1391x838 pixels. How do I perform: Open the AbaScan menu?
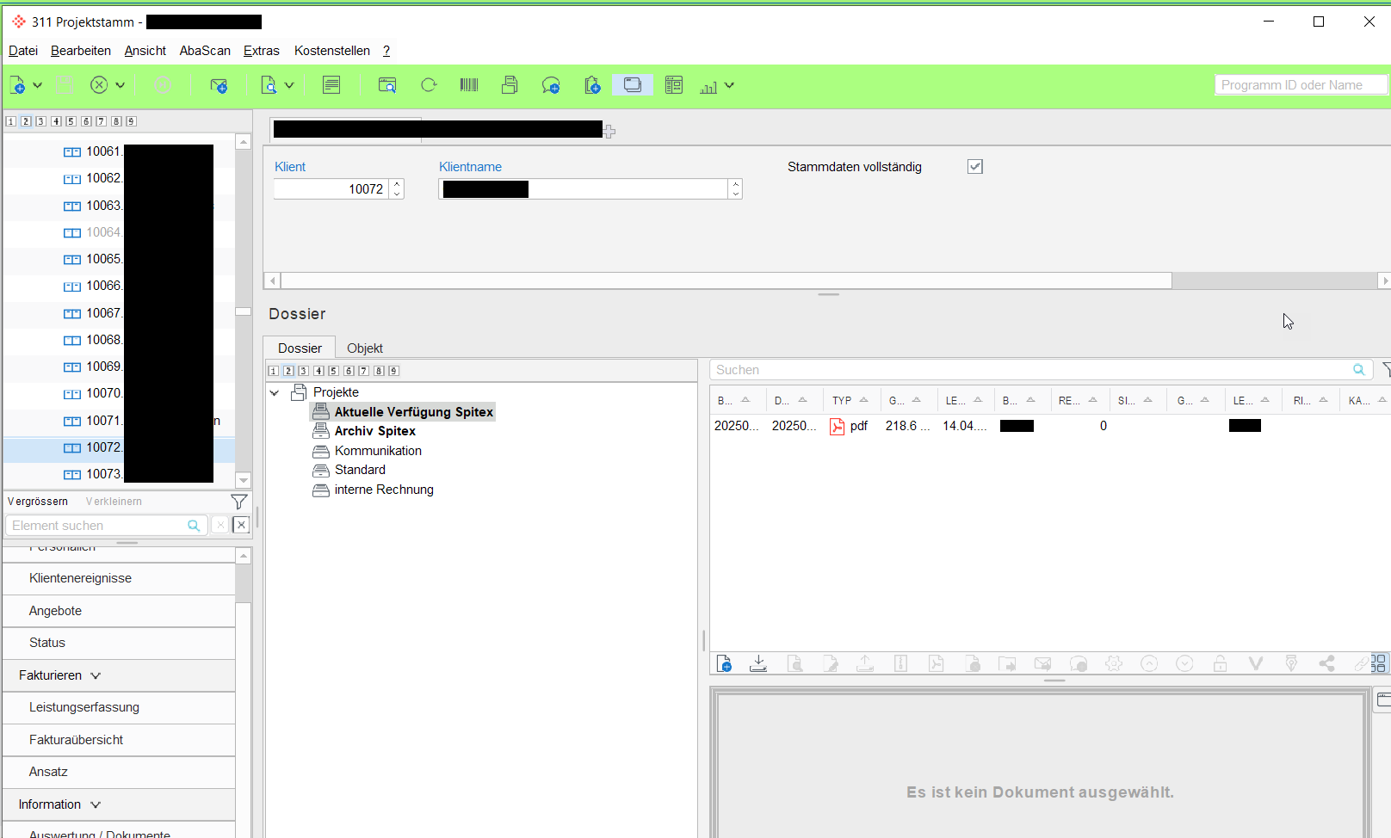click(205, 51)
